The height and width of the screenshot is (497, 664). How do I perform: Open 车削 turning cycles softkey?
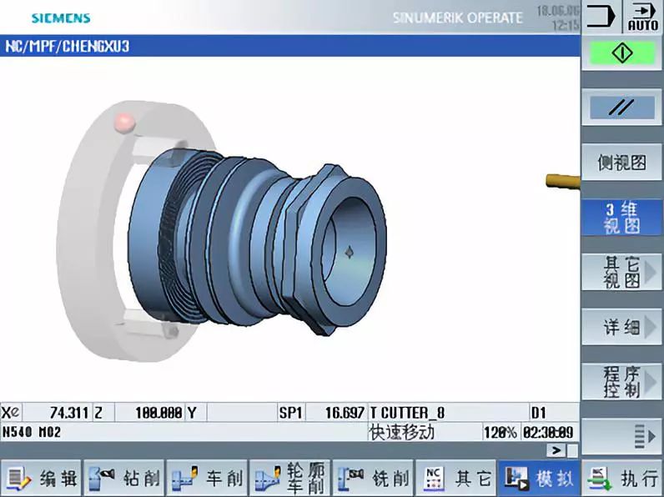pyautogui.click(x=207, y=479)
